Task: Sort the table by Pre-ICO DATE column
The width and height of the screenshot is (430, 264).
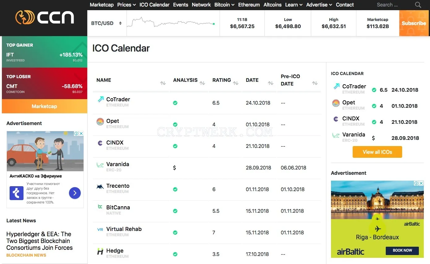Action: [315, 83]
